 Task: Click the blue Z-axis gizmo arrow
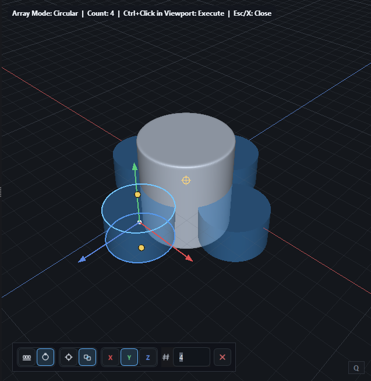click(82, 259)
